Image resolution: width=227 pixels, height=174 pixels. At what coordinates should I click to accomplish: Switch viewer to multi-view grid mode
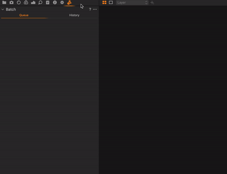pos(104,3)
